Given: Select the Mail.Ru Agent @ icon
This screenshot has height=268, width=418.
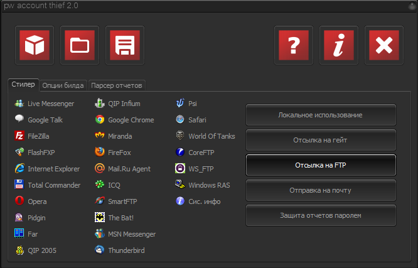Looking at the screenshot, I should click(100, 168).
